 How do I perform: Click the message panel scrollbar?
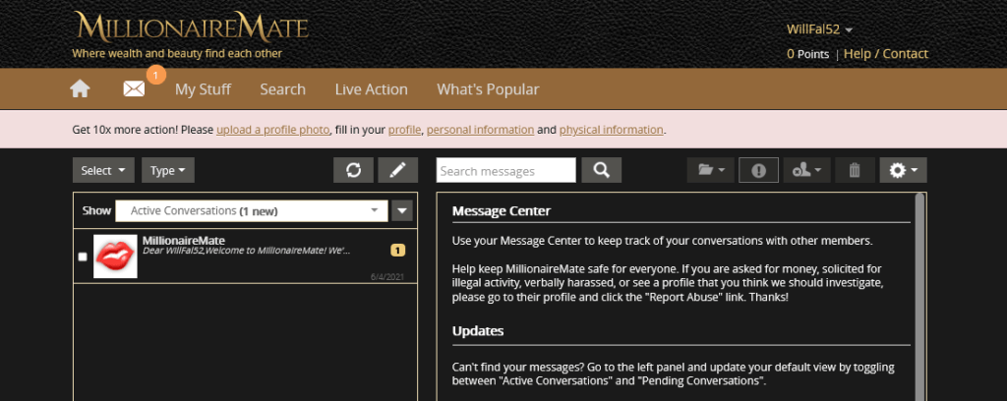coord(919,296)
